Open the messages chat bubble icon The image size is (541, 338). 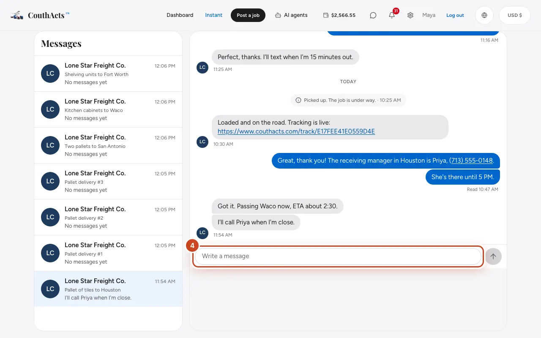373,15
